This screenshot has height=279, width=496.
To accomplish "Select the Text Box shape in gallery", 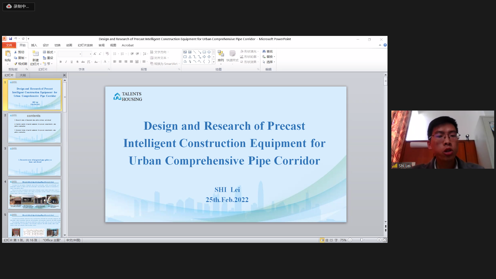I will [x=185, y=52].
